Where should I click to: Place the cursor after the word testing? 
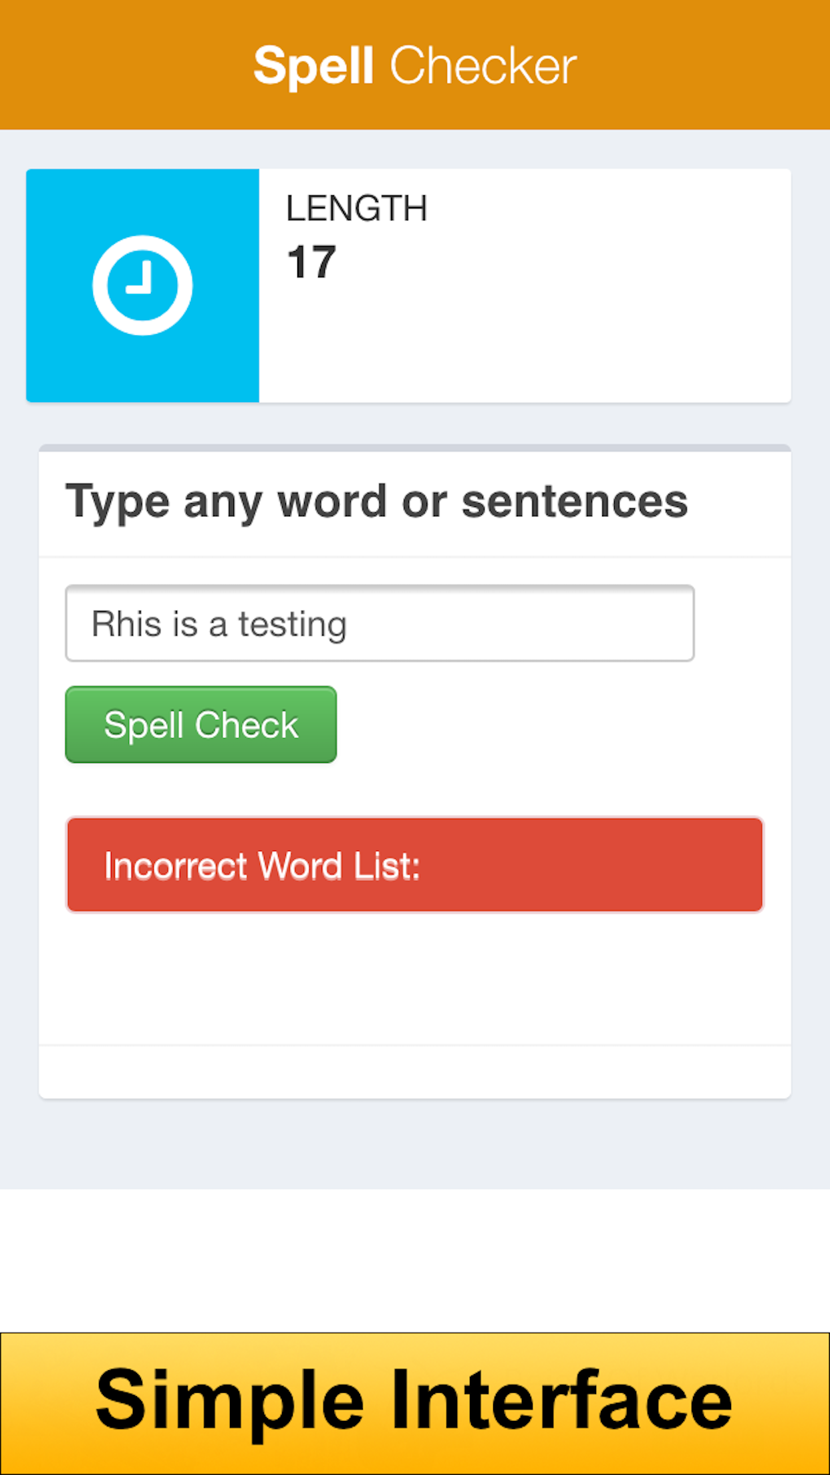tap(349, 624)
